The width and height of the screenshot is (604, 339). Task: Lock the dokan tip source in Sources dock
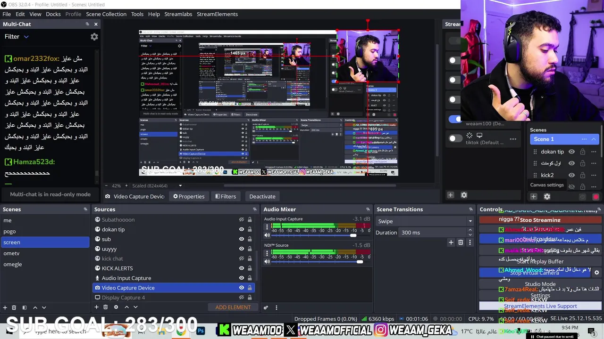250,229
